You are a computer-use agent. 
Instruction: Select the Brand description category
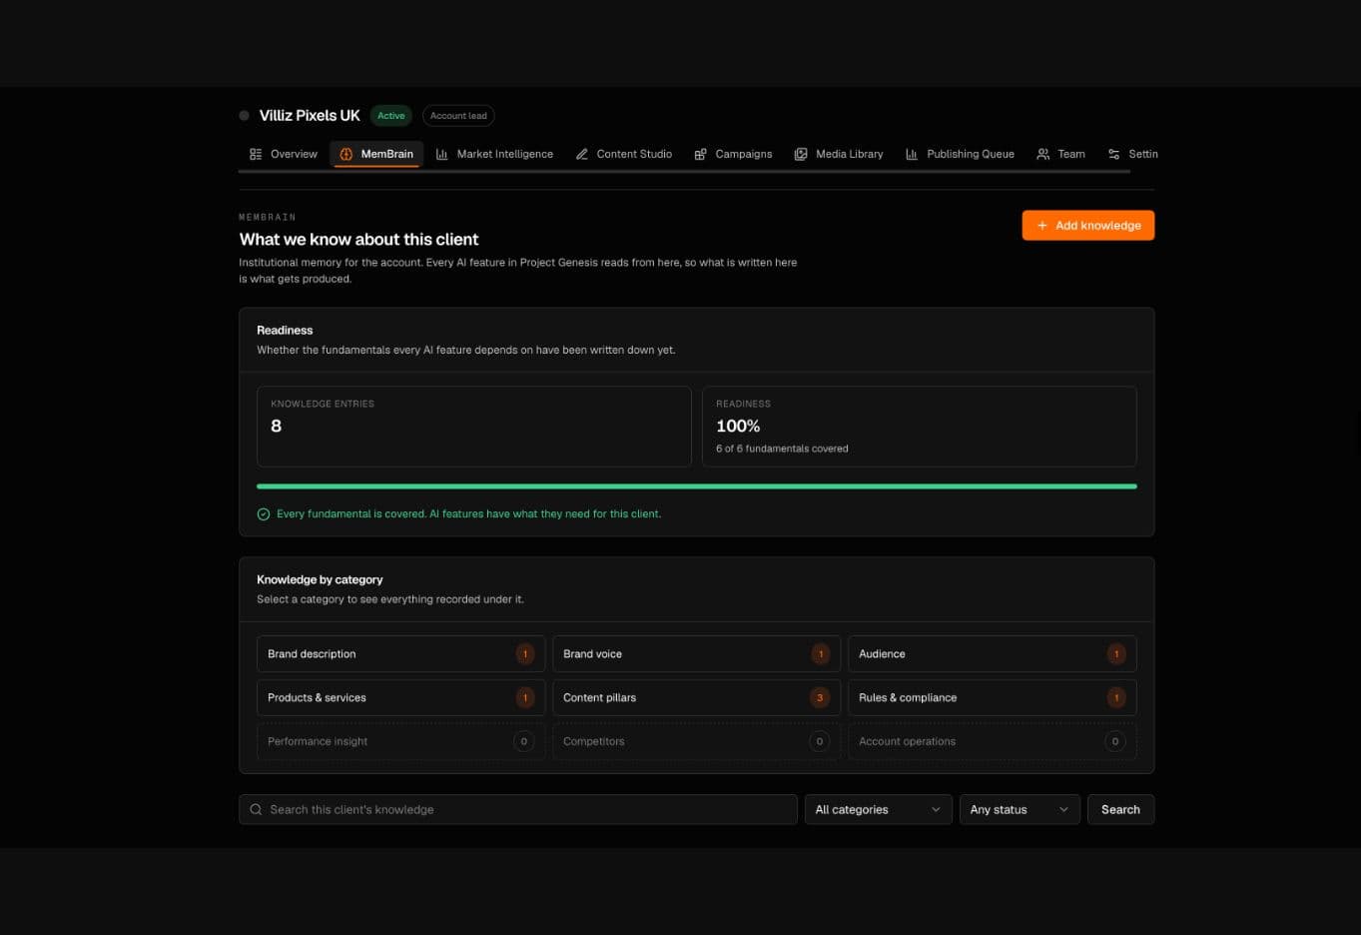click(401, 654)
